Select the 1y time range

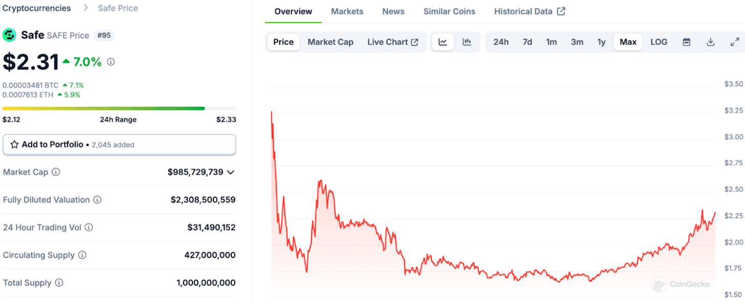coord(601,42)
